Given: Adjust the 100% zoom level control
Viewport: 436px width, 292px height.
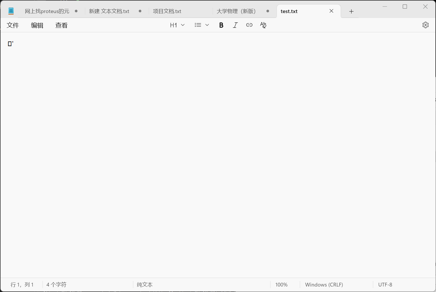Looking at the screenshot, I should 281,284.
